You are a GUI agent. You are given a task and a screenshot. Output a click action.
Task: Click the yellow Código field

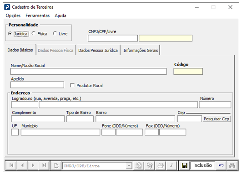pos(188,72)
